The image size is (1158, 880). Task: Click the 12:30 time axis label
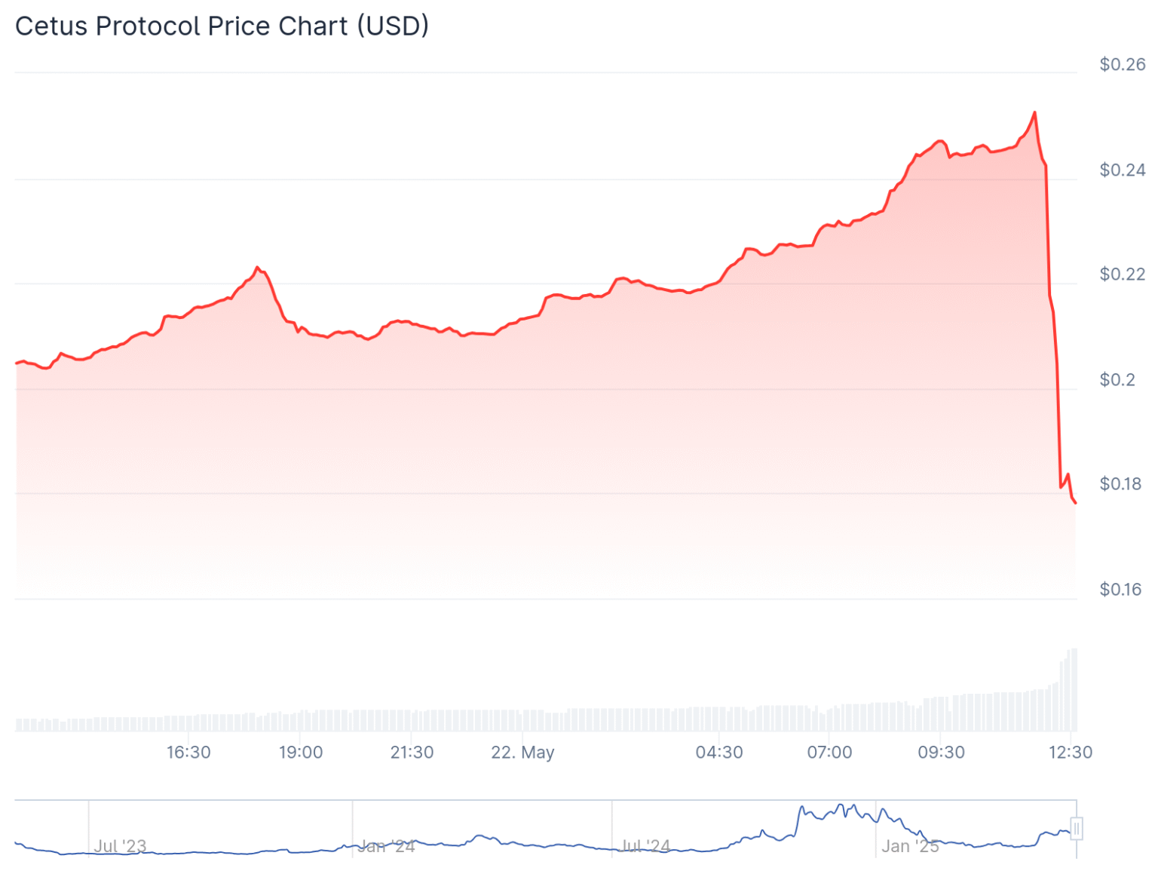click(1071, 753)
